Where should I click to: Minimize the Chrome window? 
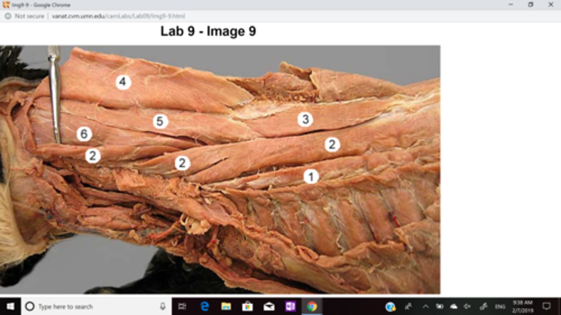click(510, 5)
